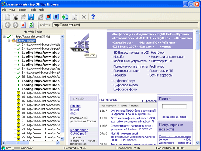Click the clock icon of task 14
The height and width of the screenshot is (151, 201).
pyautogui.click(x=19, y=93)
